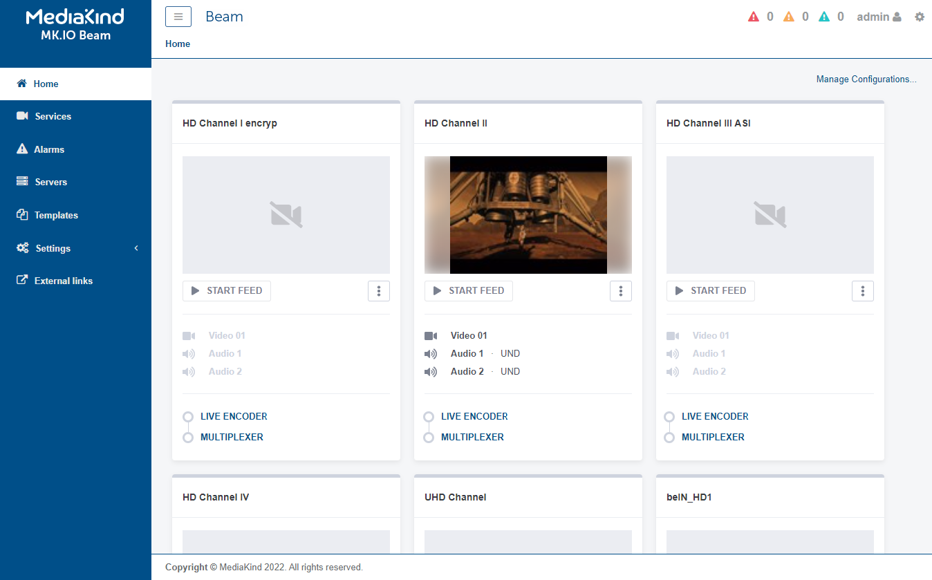Toggle sidebar with the hamburger menu button

click(x=178, y=17)
